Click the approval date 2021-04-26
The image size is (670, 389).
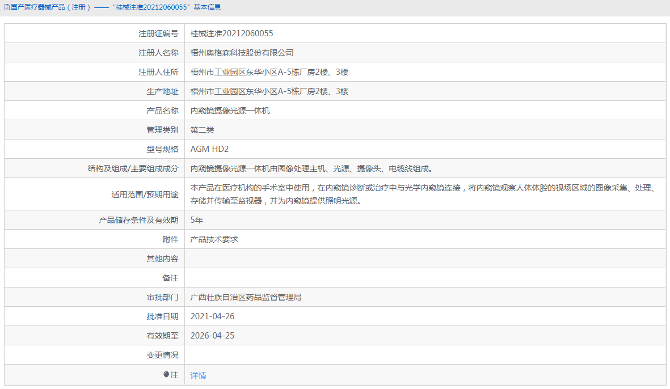(212, 316)
